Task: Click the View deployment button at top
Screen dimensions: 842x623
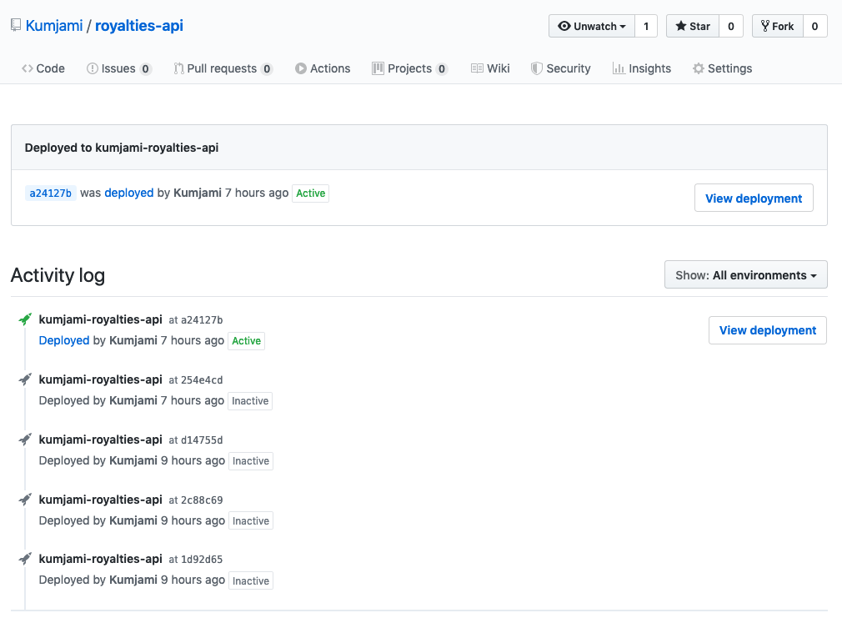Action: 753,198
